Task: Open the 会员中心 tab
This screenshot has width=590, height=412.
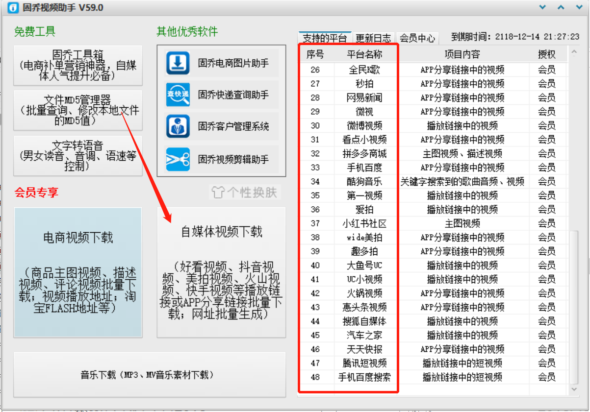Action: click(417, 38)
